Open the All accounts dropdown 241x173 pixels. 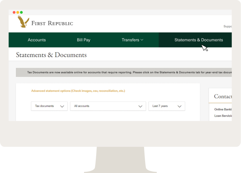coord(108,106)
